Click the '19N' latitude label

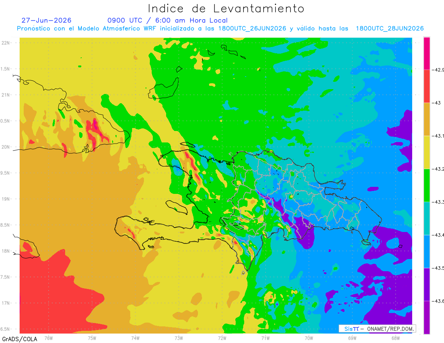tap(6, 199)
